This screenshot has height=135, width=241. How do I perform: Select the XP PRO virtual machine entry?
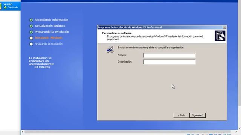[10, 6]
